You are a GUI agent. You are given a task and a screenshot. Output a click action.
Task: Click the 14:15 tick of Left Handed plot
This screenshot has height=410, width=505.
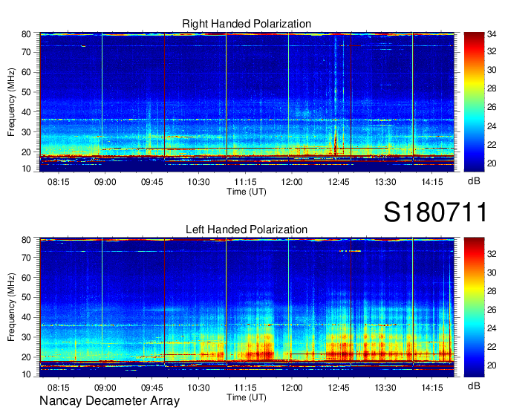[x=432, y=388]
